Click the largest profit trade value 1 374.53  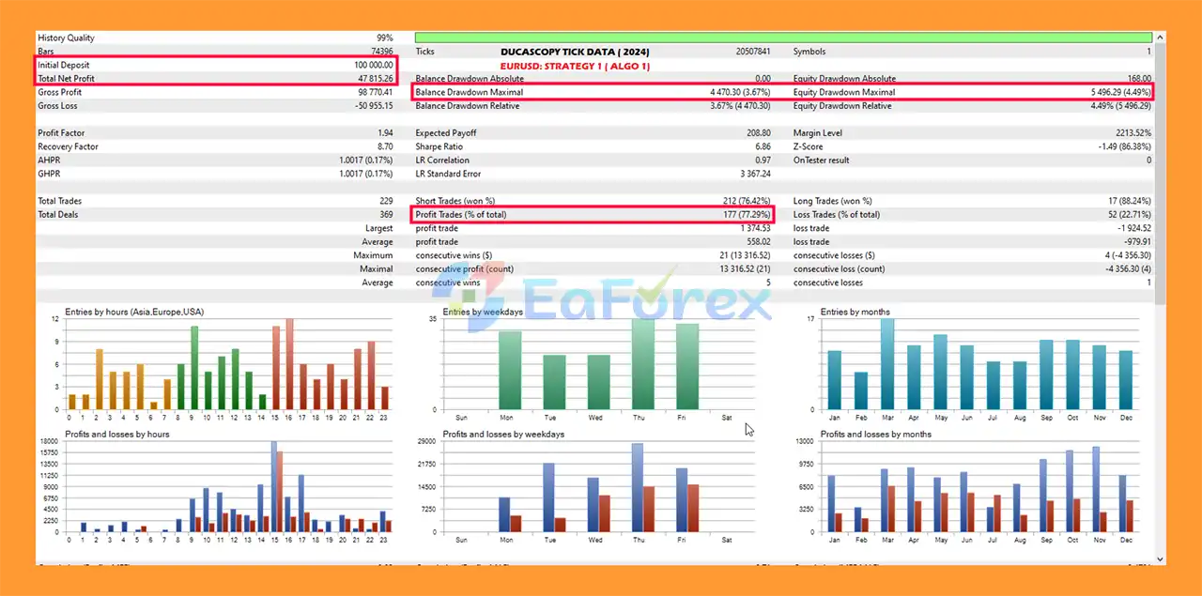point(756,228)
